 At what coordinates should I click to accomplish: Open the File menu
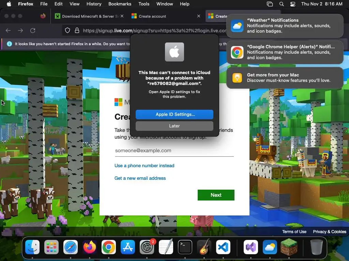(44, 4)
